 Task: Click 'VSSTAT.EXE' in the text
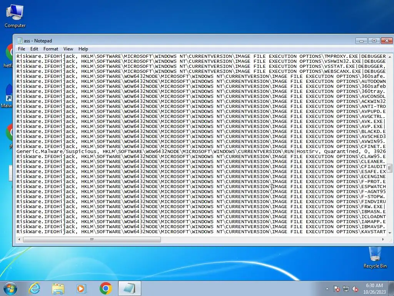click(340, 66)
